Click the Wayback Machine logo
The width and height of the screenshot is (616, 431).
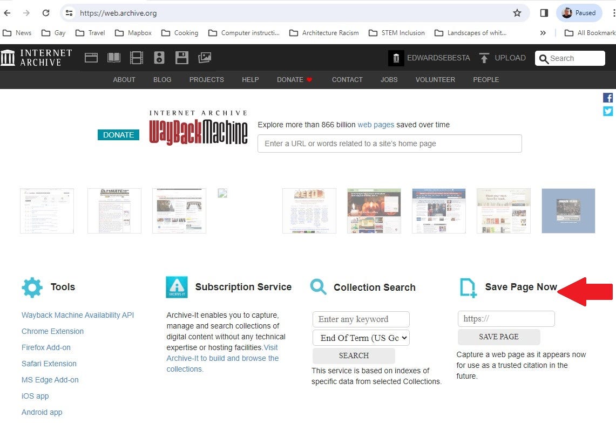point(198,128)
